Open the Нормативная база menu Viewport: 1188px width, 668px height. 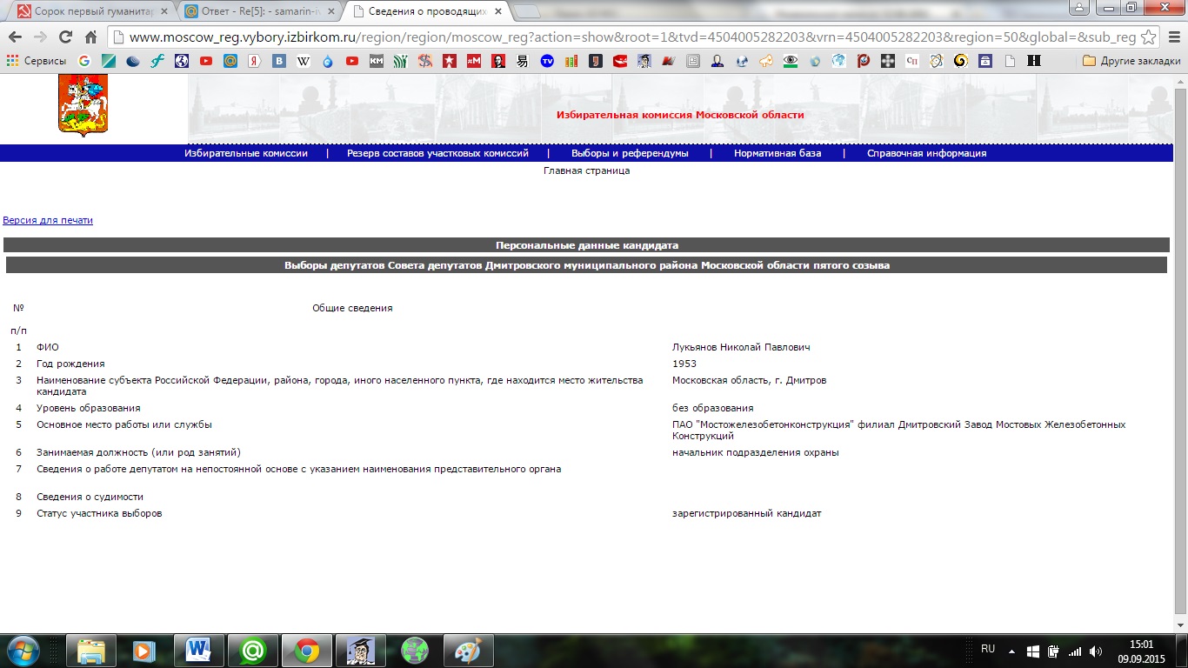pos(778,153)
